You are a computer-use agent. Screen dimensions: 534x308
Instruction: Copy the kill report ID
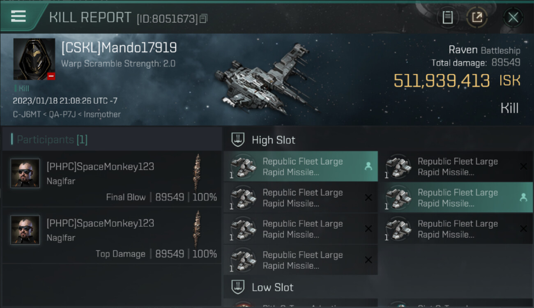coord(204,18)
